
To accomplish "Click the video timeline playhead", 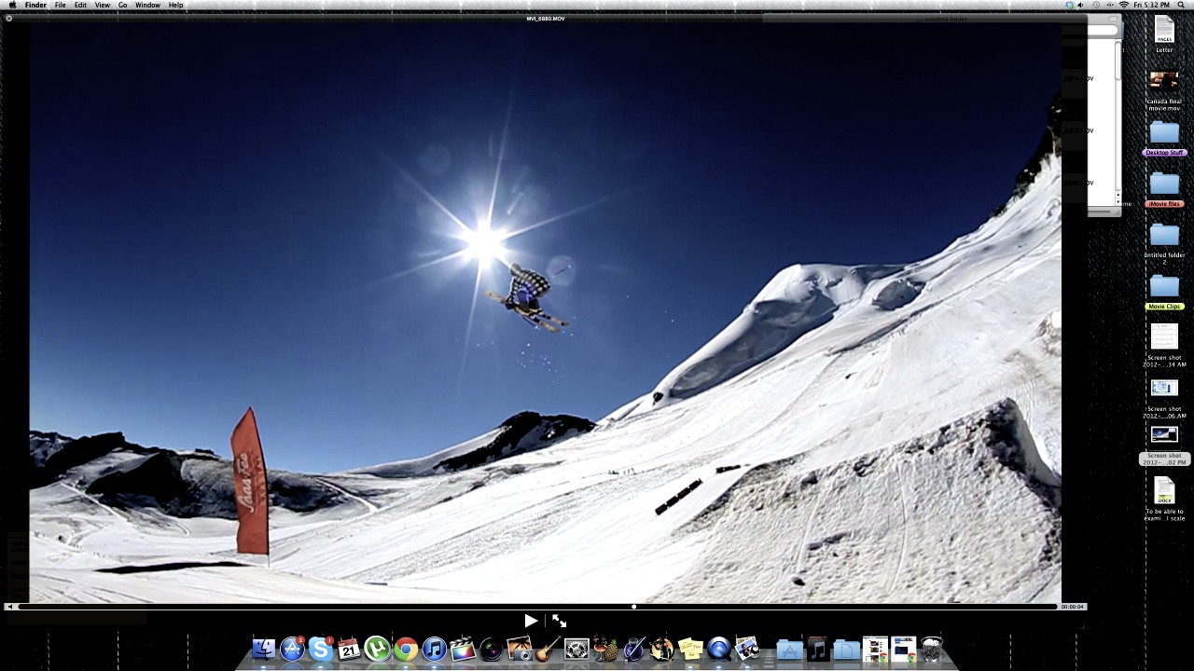I will 633,607.
